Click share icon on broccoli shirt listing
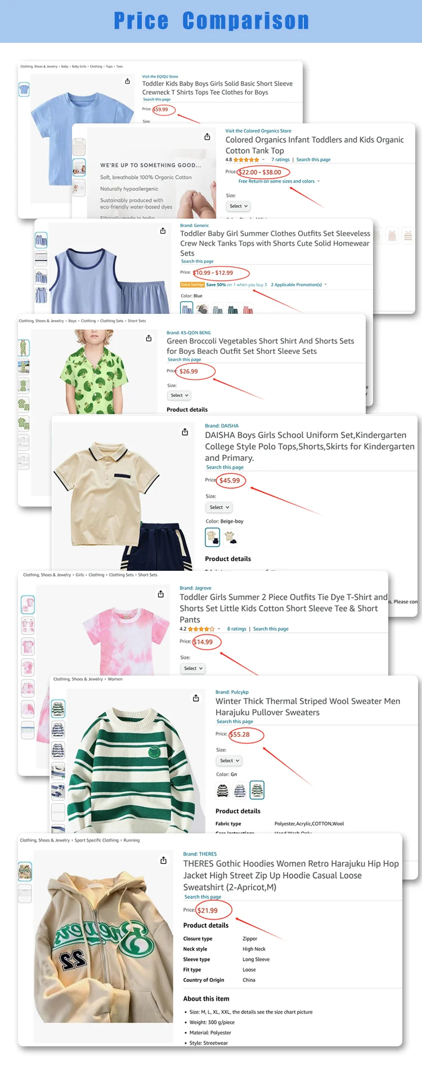 coord(149,338)
